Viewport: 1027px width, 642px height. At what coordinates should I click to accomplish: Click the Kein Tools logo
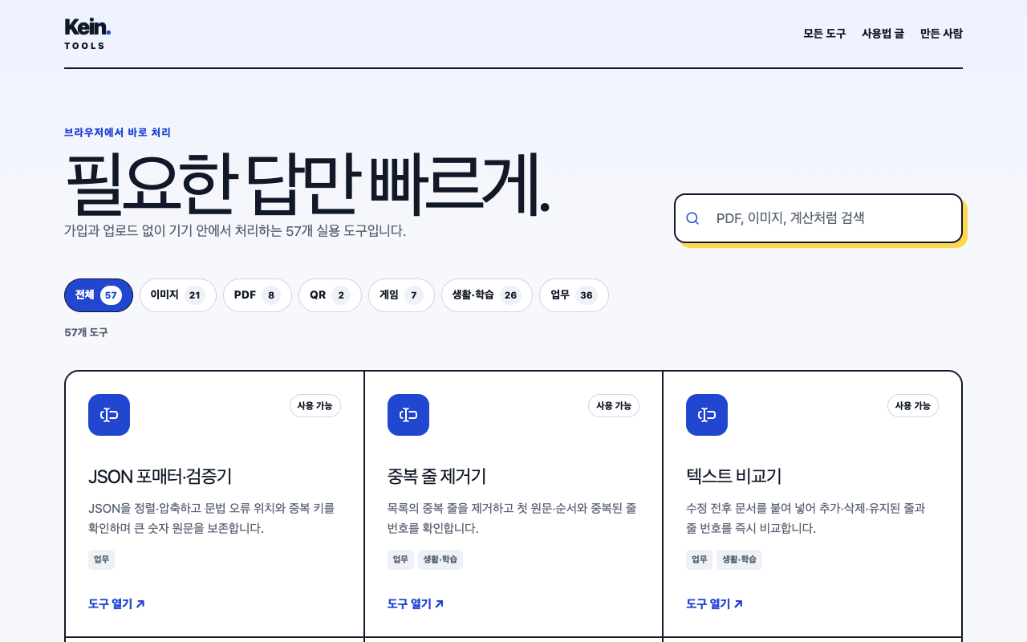[x=87, y=34]
